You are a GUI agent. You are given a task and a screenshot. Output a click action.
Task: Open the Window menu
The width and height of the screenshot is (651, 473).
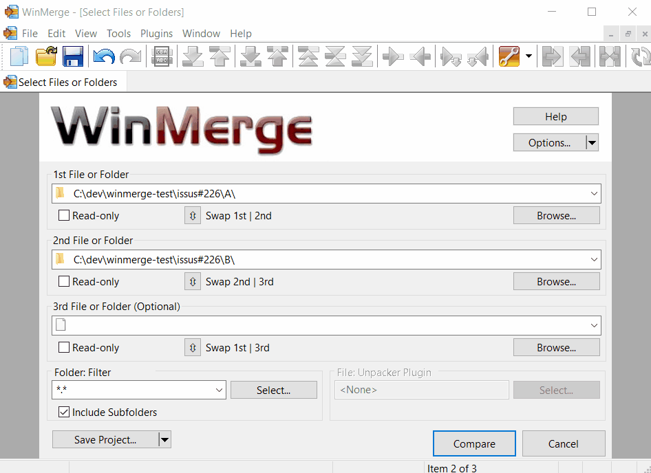pos(202,34)
